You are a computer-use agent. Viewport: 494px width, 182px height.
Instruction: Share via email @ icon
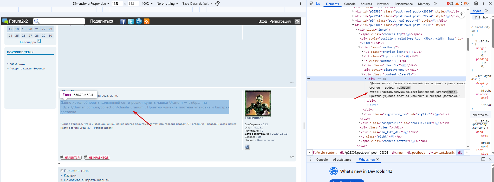(139, 21)
